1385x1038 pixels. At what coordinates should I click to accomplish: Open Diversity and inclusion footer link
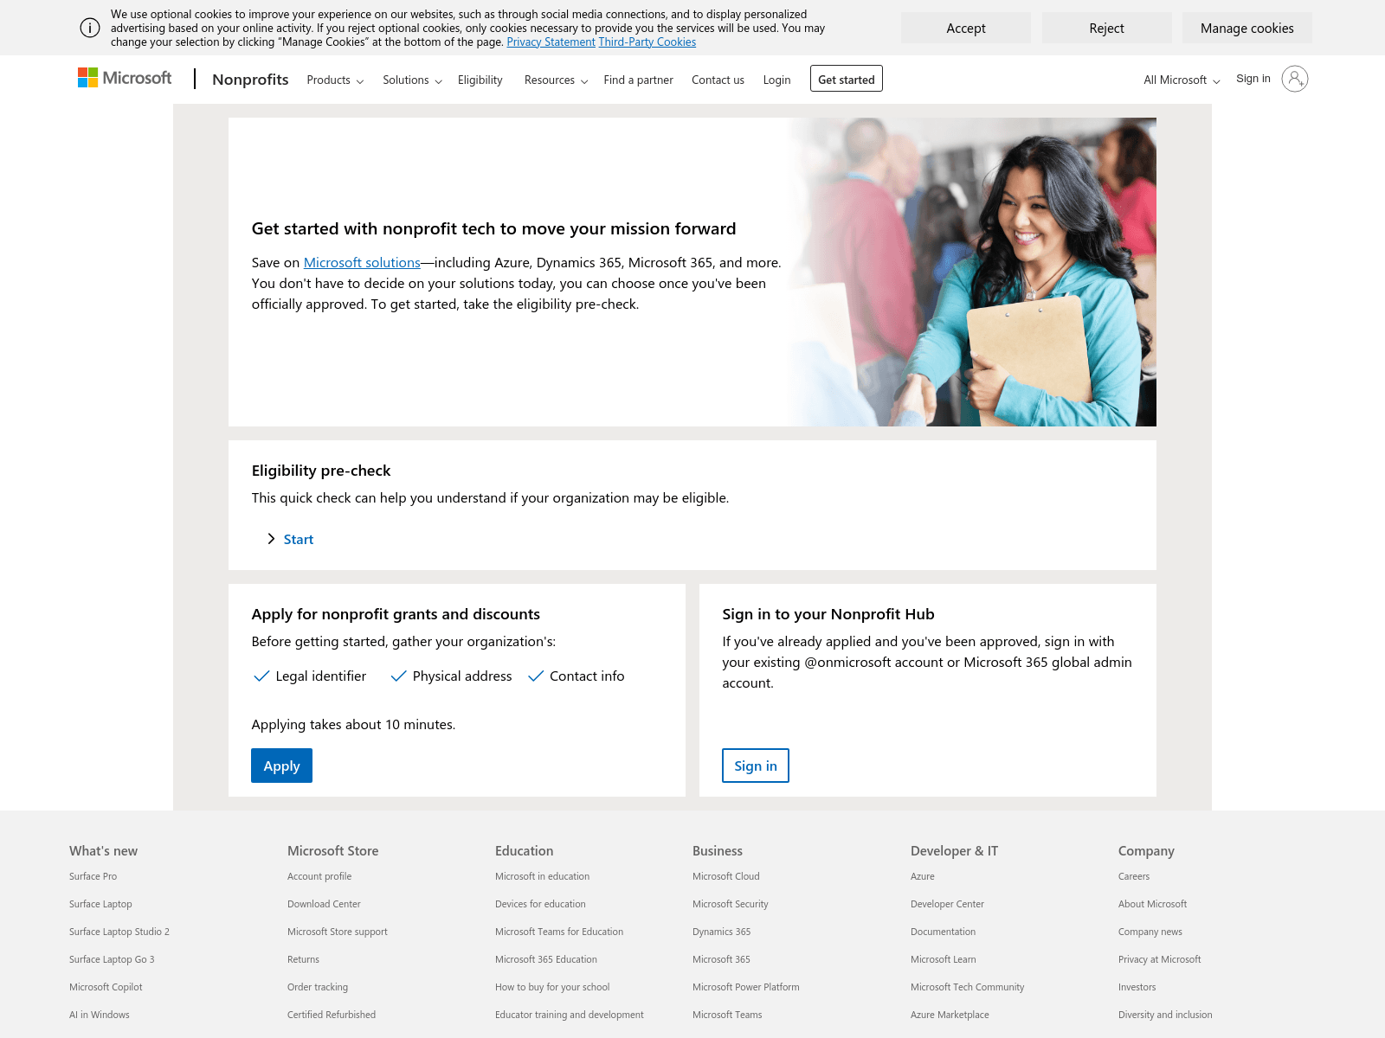(1165, 1015)
